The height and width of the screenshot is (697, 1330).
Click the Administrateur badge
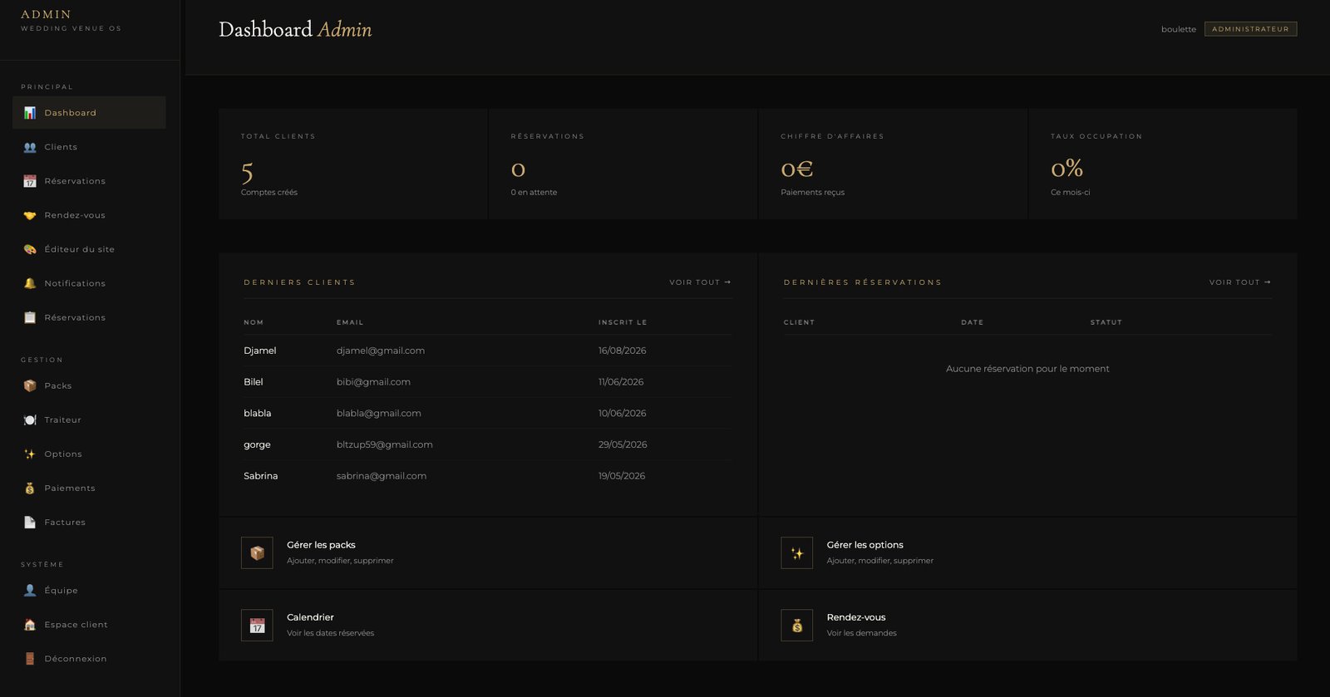tap(1250, 29)
